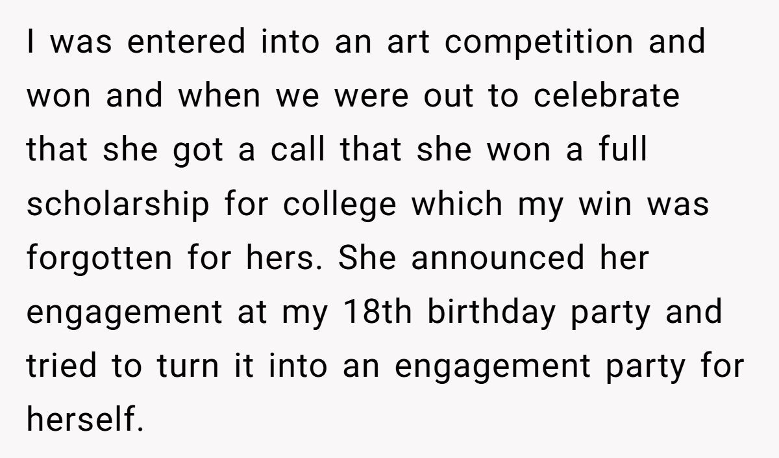Click the word "celebrate"

(606, 95)
